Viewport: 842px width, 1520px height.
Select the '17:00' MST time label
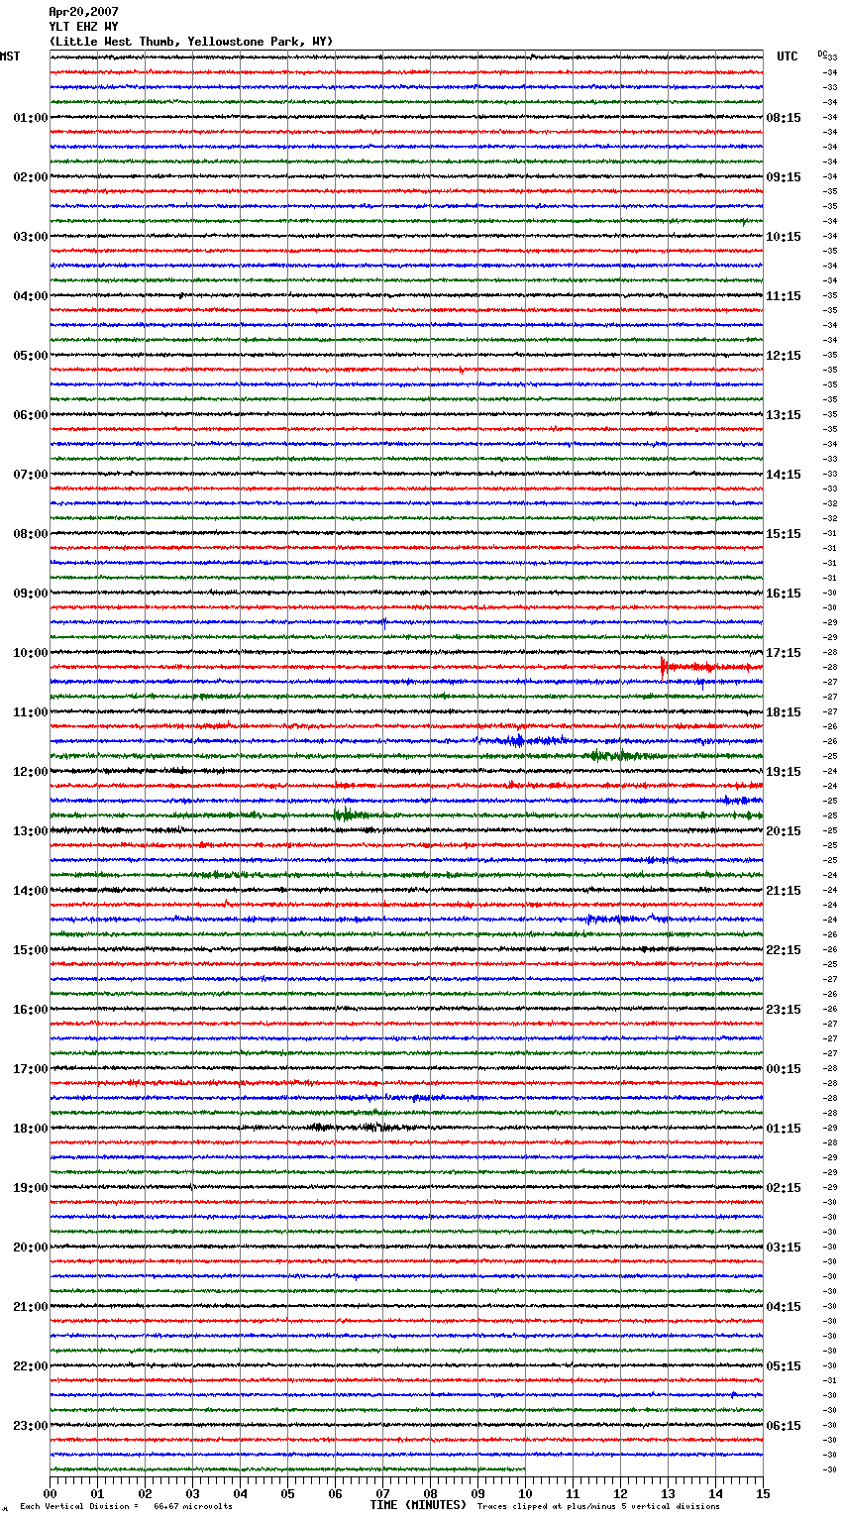31,1069
